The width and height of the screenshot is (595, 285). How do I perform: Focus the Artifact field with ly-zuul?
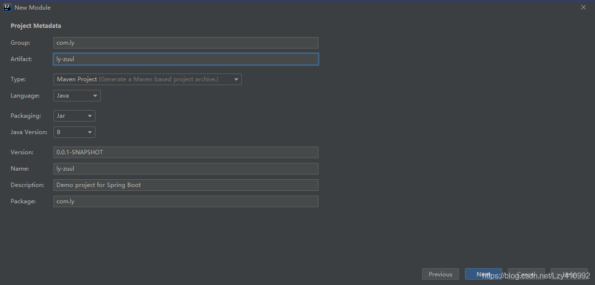[186, 59]
